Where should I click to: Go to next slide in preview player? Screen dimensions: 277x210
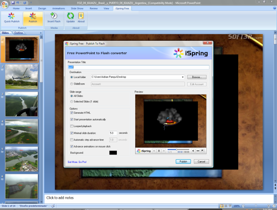(164, 151)
